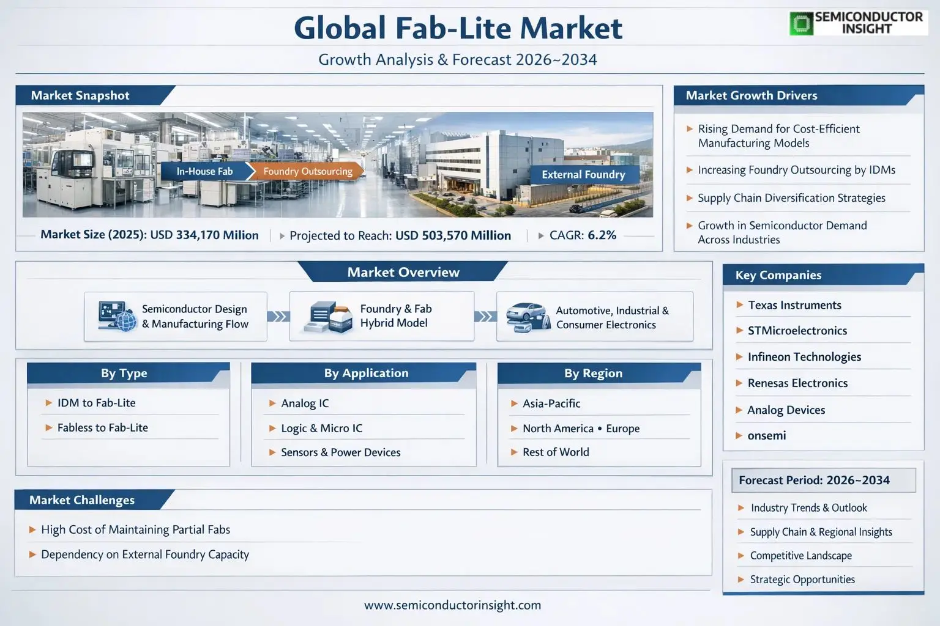The height and width of the screenshot is (626, 940).
Task: Click the Forecast Period: 2026–2034 box
Action: tap(823, 480)
